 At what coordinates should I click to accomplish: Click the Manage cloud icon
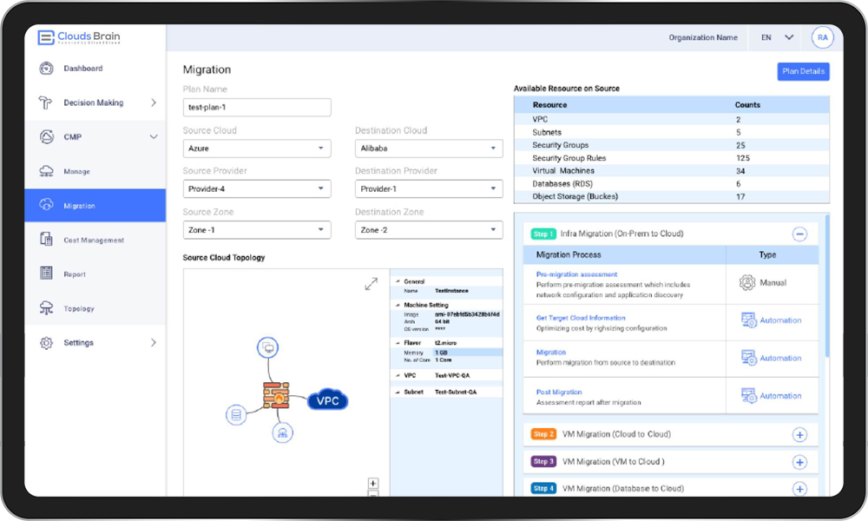click(47, 171)
